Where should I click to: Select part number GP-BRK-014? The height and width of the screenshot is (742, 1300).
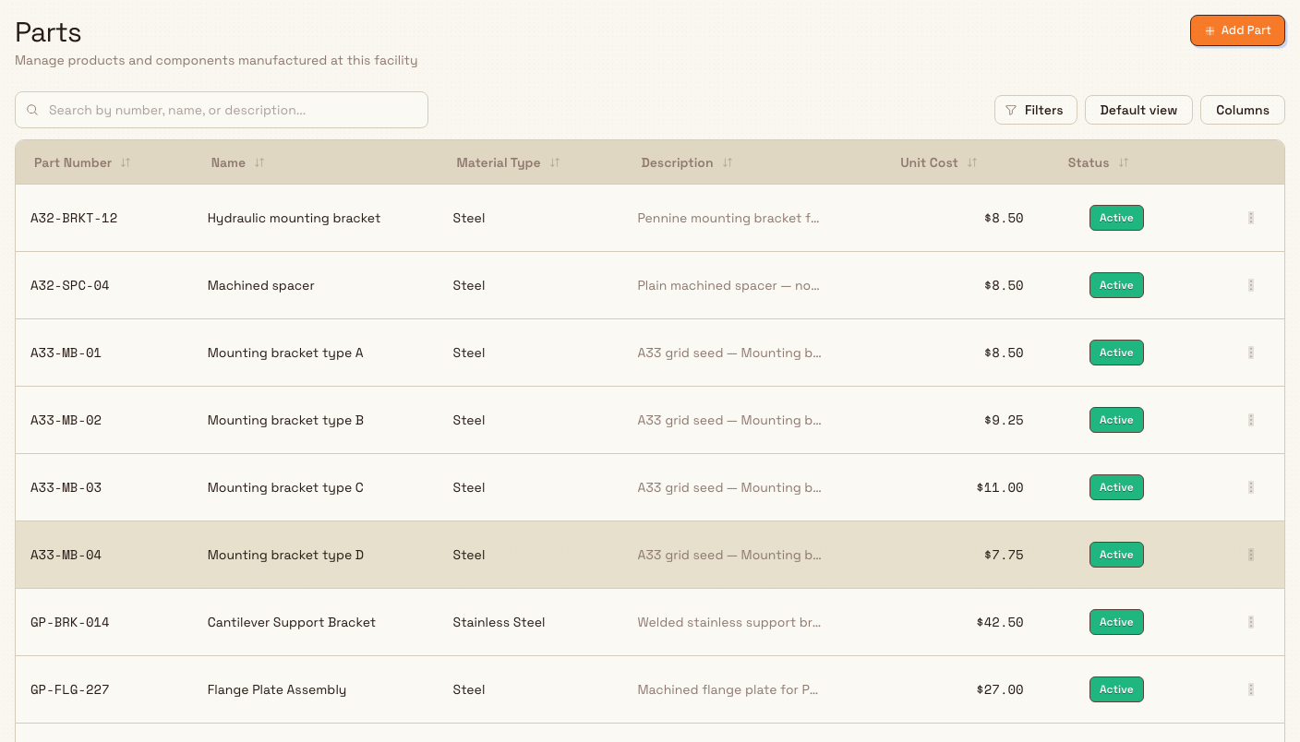(70, 622)
